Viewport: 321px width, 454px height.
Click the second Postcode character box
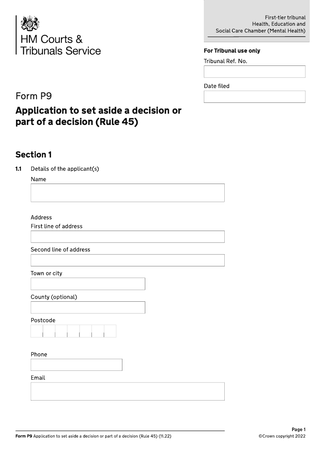tap(49, 331)
